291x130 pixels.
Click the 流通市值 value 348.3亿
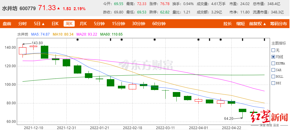coord(277,12)
